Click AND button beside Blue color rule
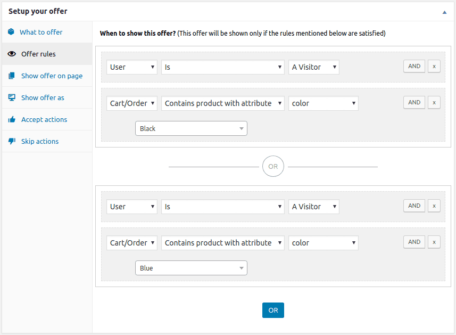The height and width of the screenshot is (335, 456). 414,242
